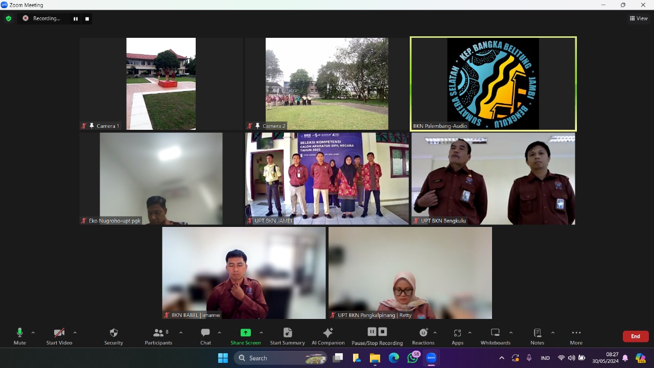Open the More options menu
The width and height of the screenshot is (654, 368).
(576, 336)
